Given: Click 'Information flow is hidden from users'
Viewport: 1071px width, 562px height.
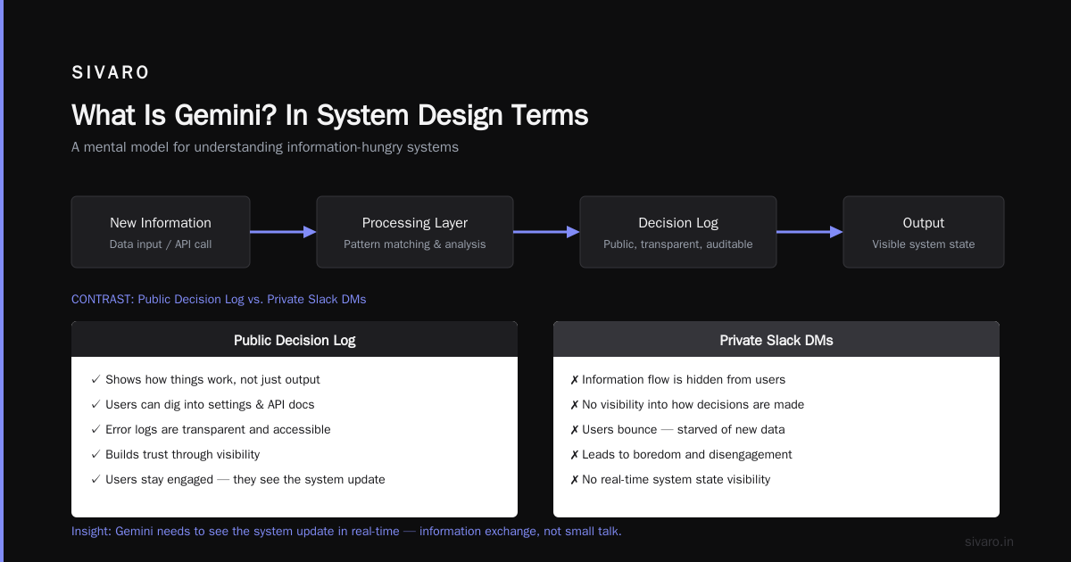Looking at the screenshot, I should 677,379.
